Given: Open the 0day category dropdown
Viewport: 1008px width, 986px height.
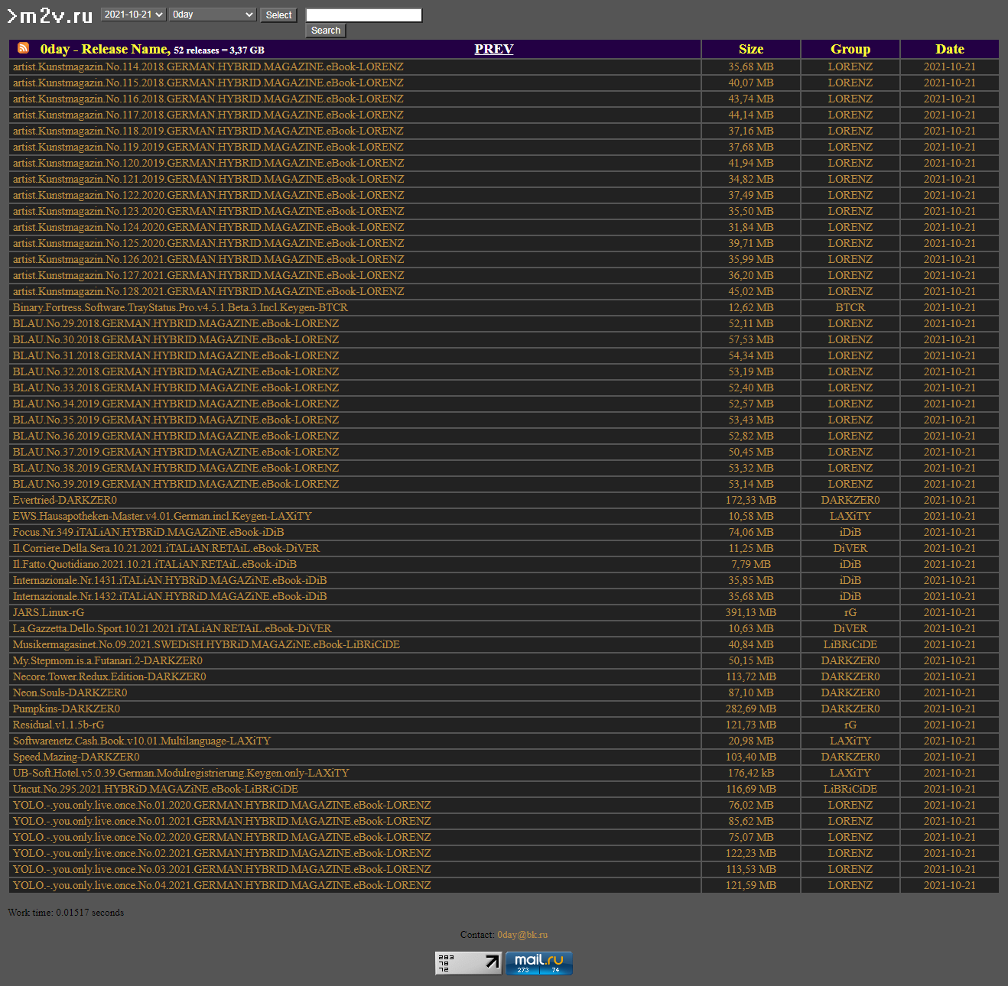Looking at the screenshot, I should (x=213, y=15).
